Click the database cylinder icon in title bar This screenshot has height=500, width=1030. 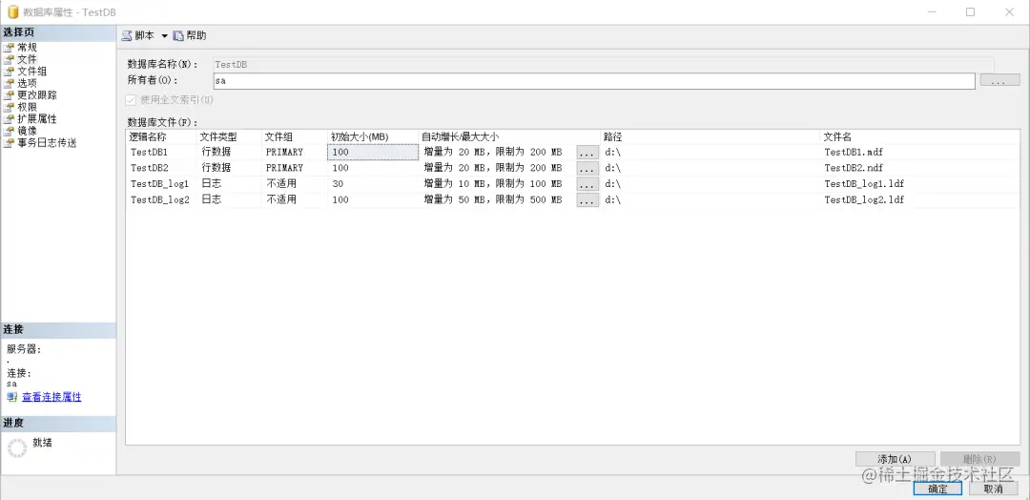point(12,11)
